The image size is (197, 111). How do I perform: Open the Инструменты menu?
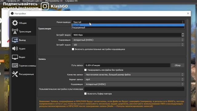(x=54, y=1)
